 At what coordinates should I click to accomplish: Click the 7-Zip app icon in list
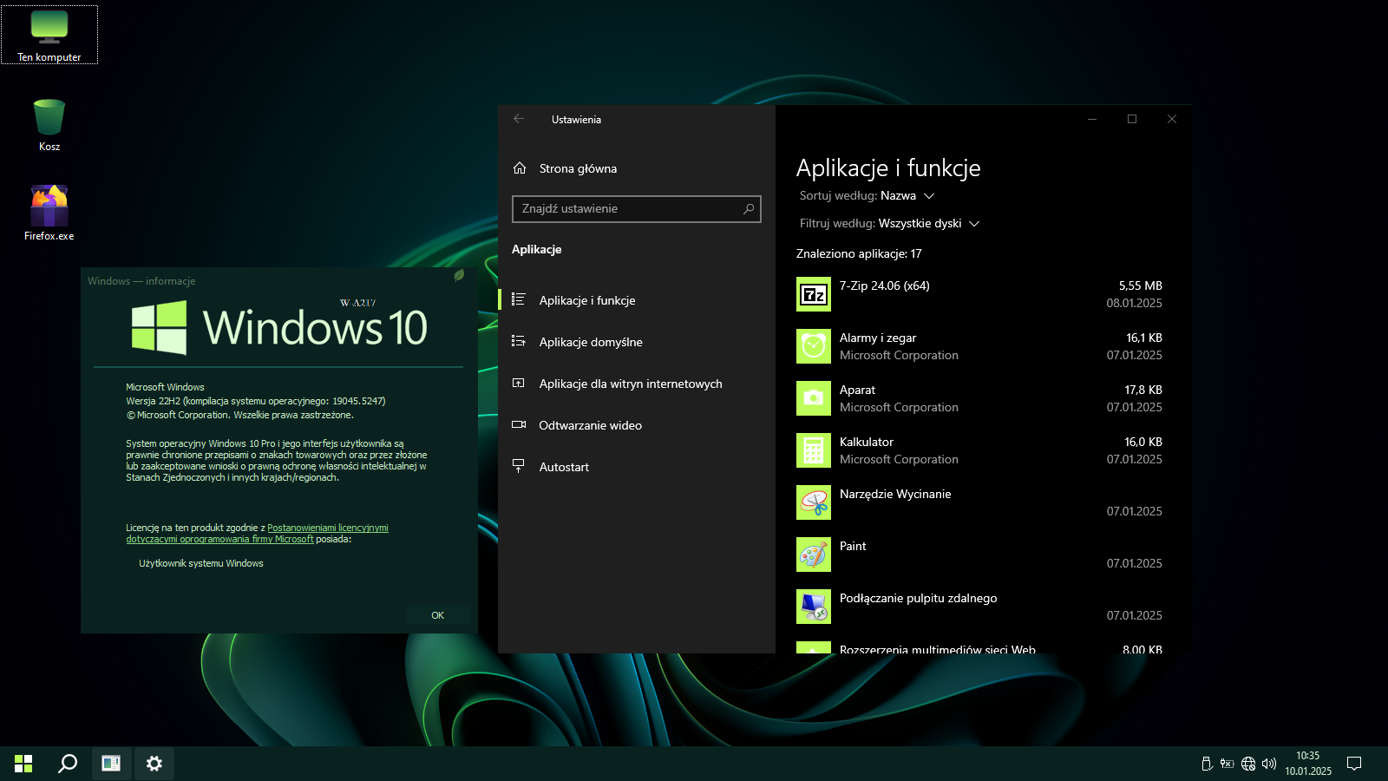pyautogui.click(x=813, y=294)
